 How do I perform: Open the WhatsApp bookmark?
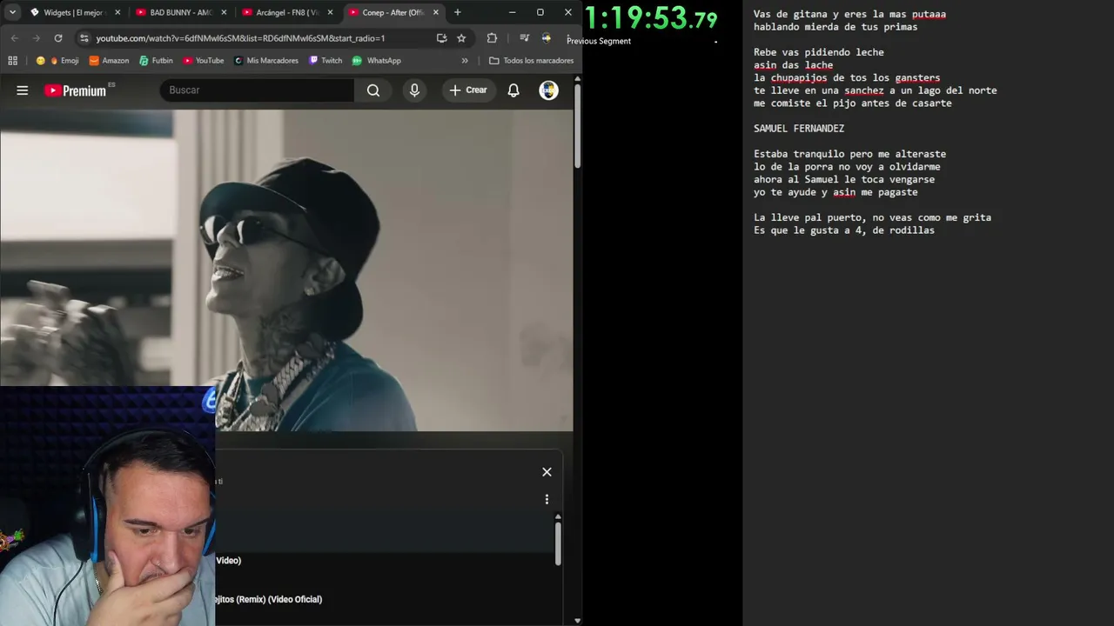pyautogui.click(x=377, y=61)
